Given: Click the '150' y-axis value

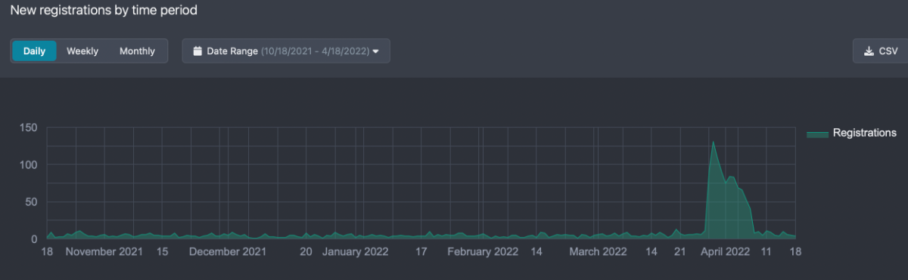Looking at the screenshot, I should click(x=28, y=128).
